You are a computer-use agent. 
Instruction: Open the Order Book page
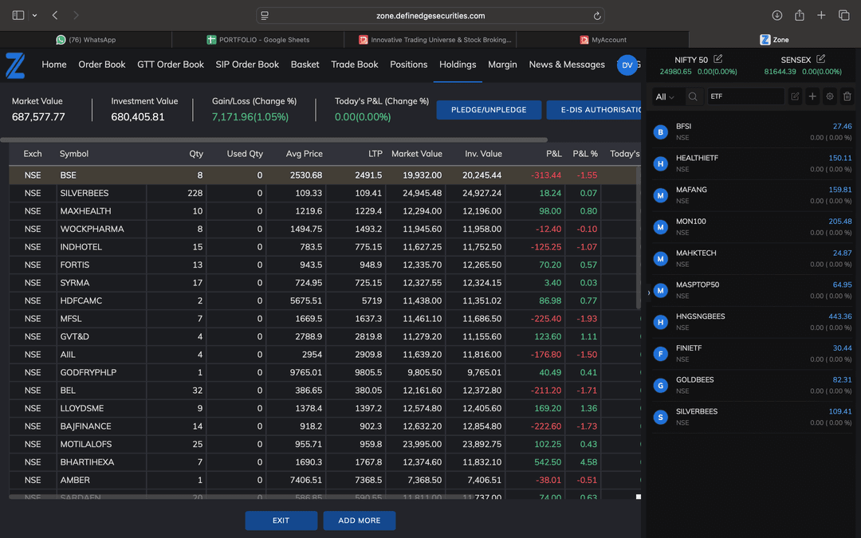(x=102, y=65)
